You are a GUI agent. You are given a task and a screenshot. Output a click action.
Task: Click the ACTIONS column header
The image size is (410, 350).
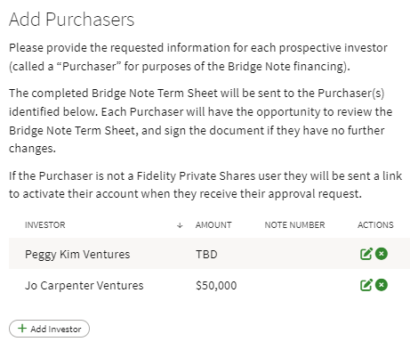pos(375,224)
